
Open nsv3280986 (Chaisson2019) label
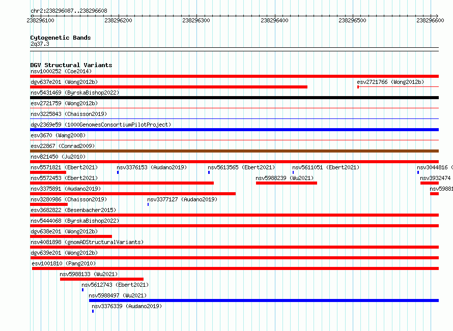(x=69, y=199)
